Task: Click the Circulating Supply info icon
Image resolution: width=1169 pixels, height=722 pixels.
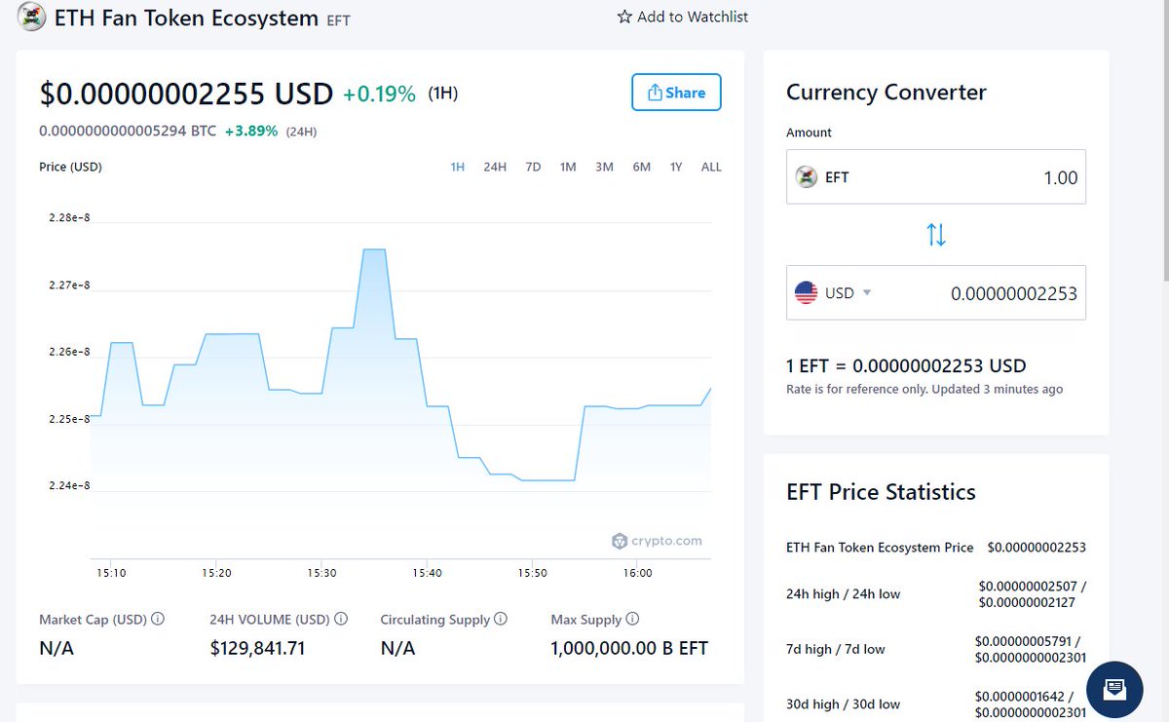Action: pos(501,619)
